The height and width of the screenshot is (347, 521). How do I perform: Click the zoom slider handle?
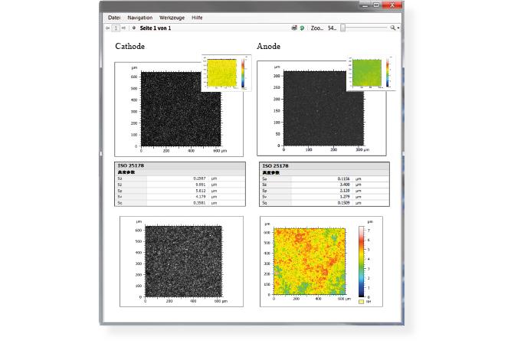(x=343, y=28)
